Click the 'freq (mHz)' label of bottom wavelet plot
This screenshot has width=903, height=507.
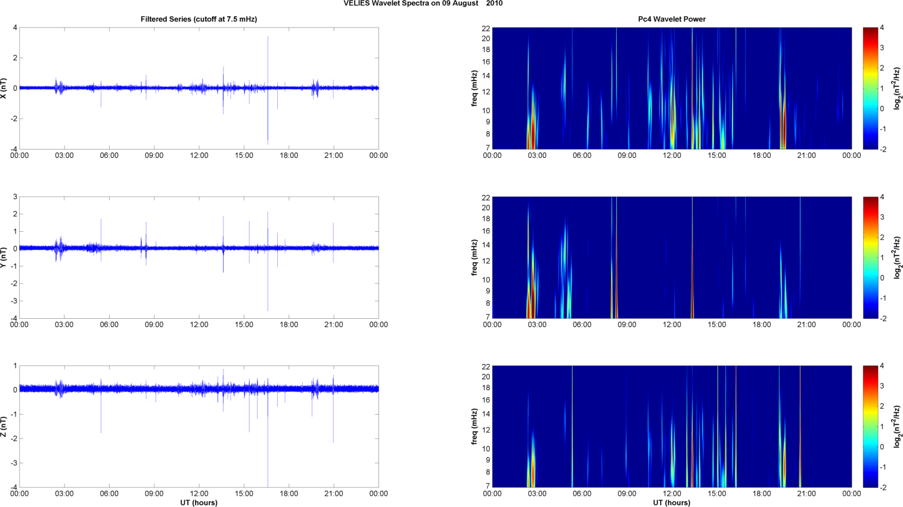click(474, 427)
